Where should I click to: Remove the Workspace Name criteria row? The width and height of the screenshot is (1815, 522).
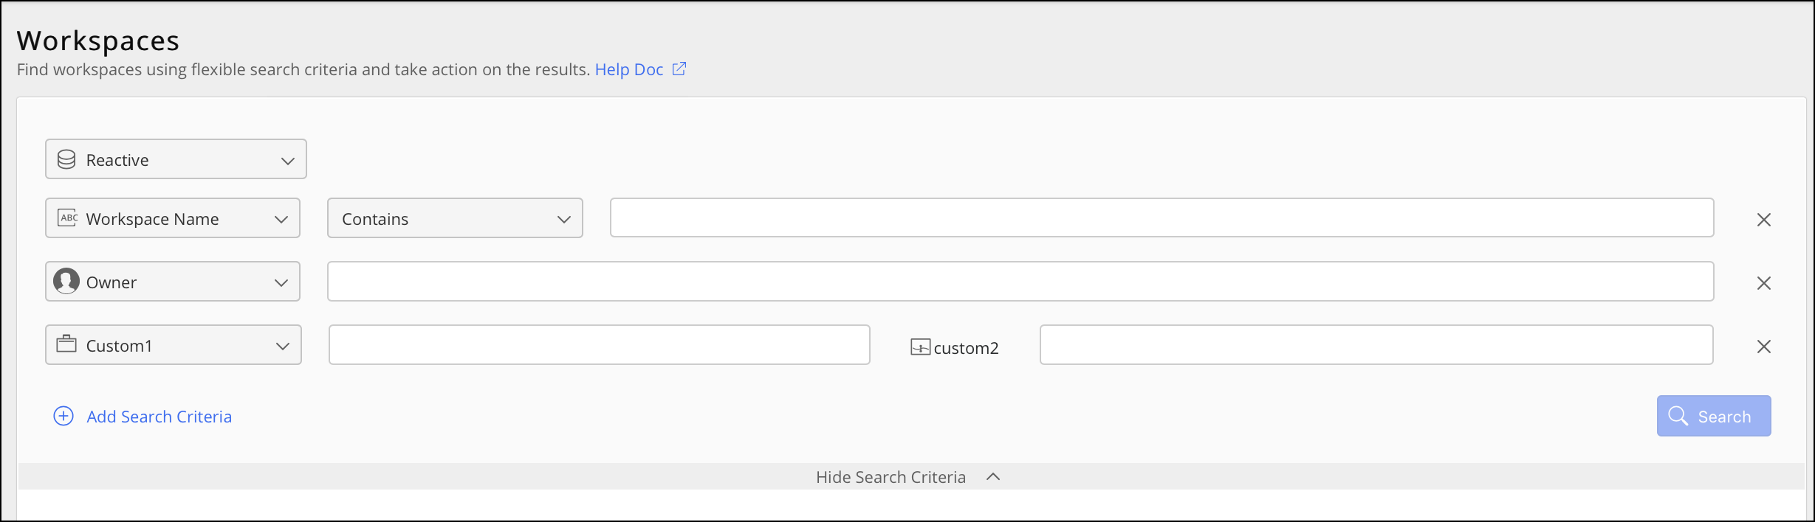(x=1763, y=220)
